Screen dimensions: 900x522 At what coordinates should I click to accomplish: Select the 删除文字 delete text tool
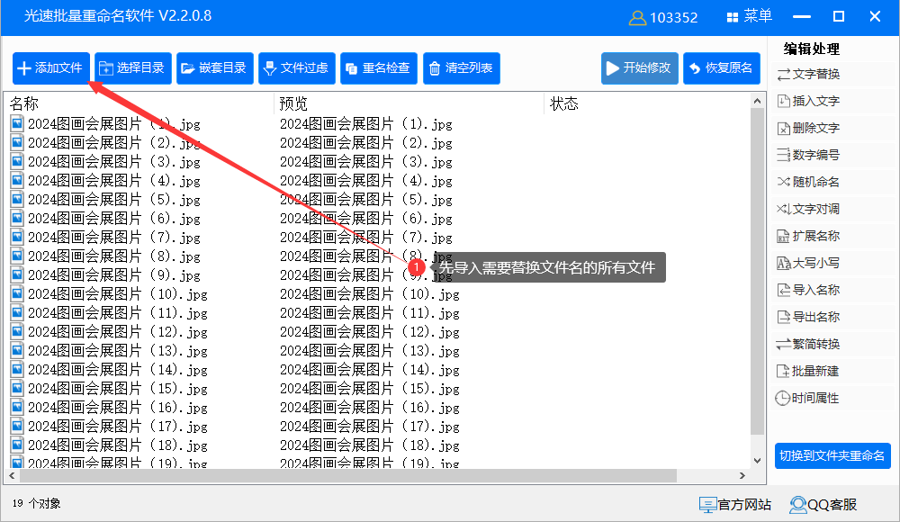click(x=809, y=128)
